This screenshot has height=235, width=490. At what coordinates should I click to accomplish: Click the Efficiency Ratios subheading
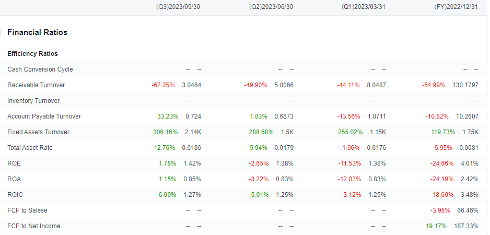(x=32, y=54)
